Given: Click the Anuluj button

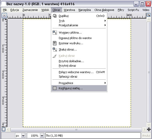Looking at the screenshot, I should tap(146, 136).
